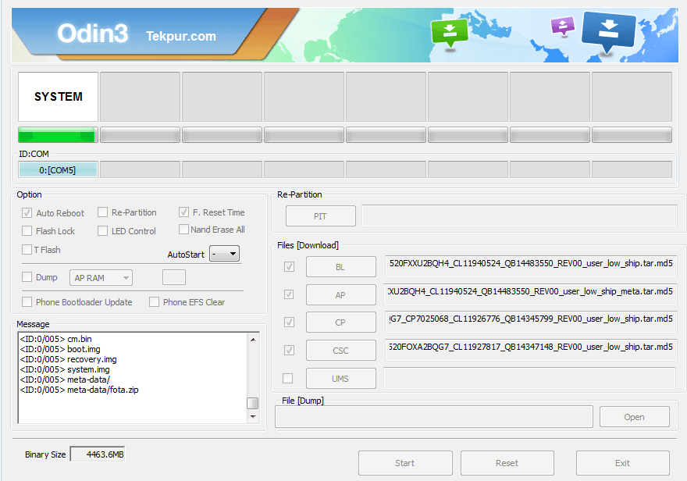Click the "boot.img" log line
687x481 pixels.
(60, 349)
